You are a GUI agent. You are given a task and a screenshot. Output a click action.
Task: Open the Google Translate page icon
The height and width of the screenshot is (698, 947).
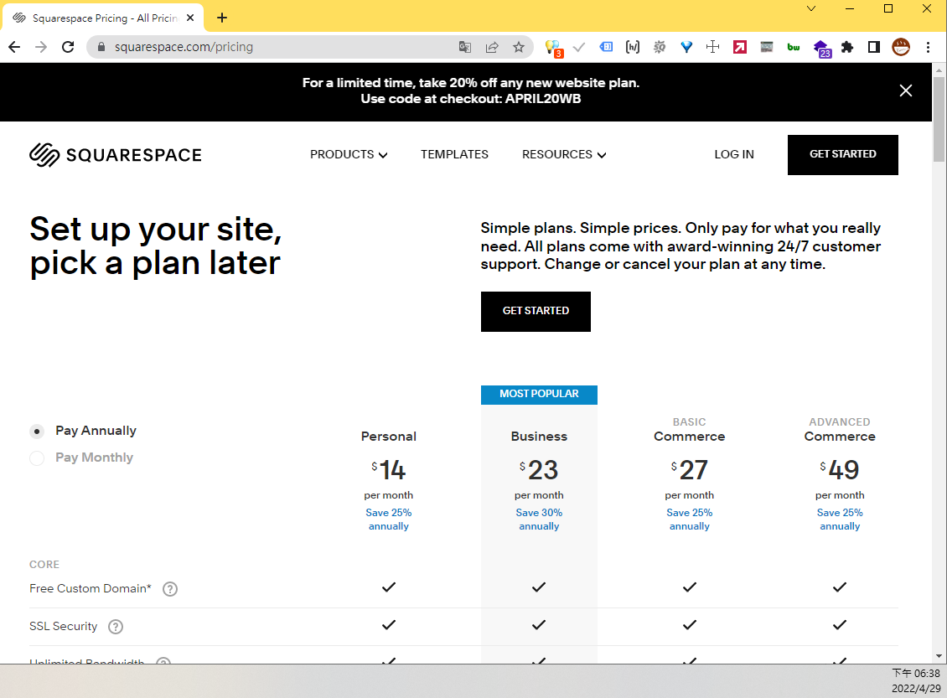pos(464,47)
